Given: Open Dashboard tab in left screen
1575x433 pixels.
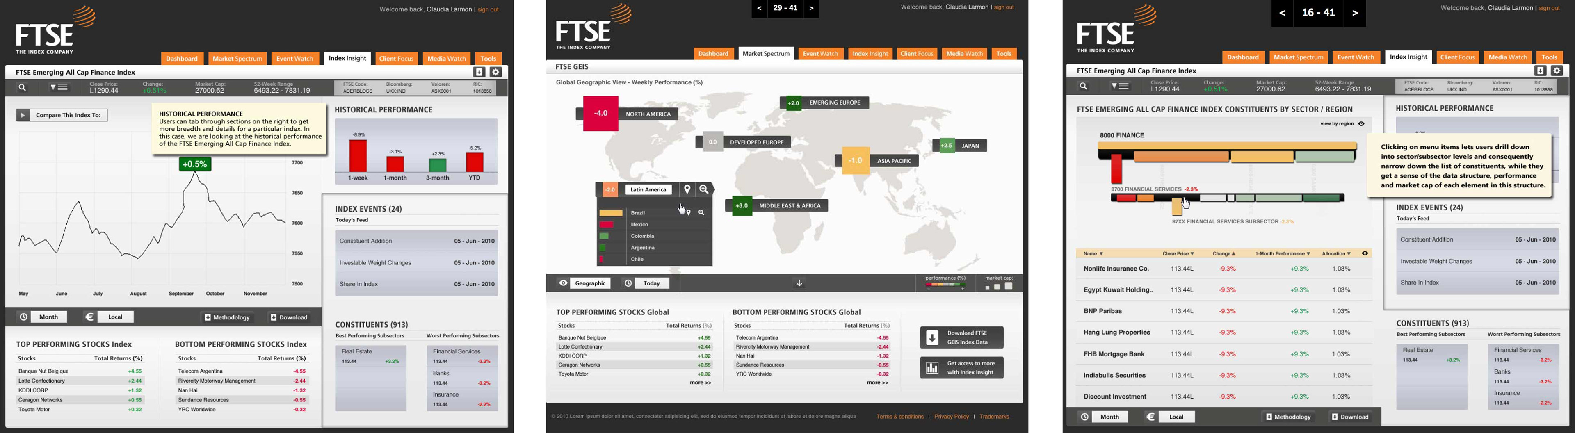Looking at the screenshot, I should (182, 59).
